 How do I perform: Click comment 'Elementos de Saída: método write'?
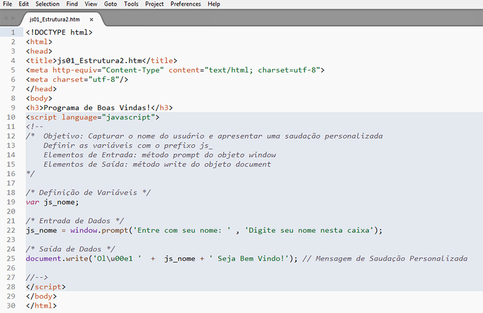point(115,165)
